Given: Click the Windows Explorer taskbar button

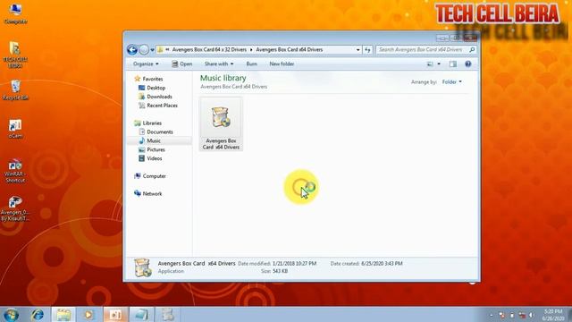Looking at the screenshot, I should [x=63, y=314].
